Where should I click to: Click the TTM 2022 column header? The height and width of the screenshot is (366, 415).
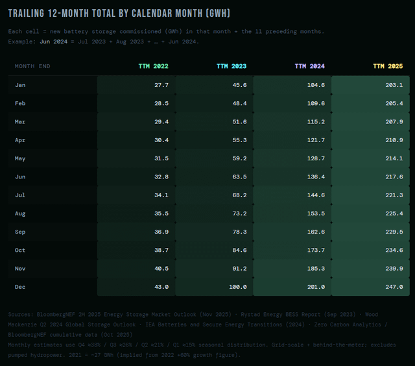pos(154,66)
